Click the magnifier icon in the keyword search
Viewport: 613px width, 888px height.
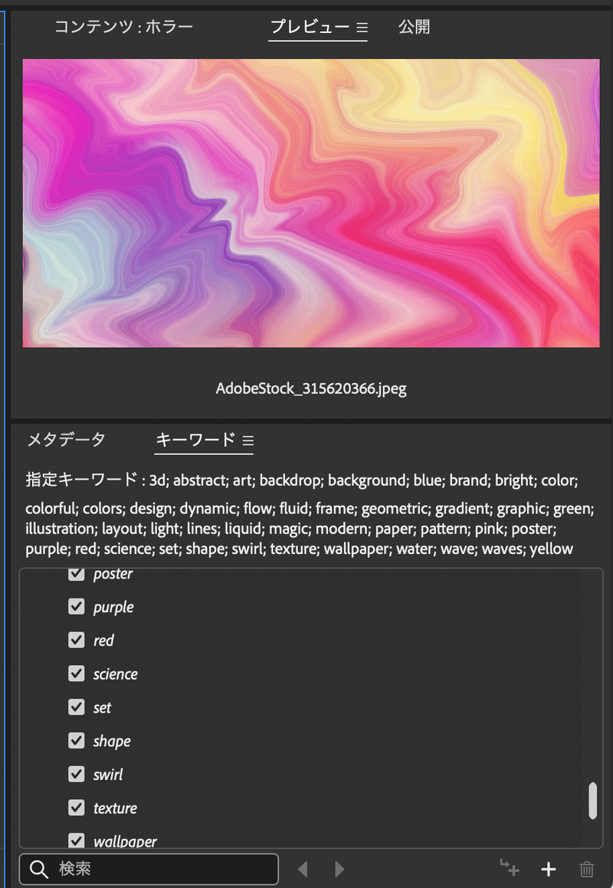(38, 869)
